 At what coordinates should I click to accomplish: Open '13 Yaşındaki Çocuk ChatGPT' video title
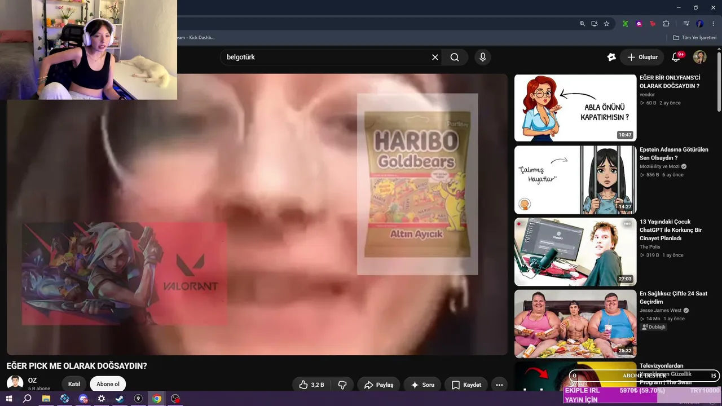[671, 230]
